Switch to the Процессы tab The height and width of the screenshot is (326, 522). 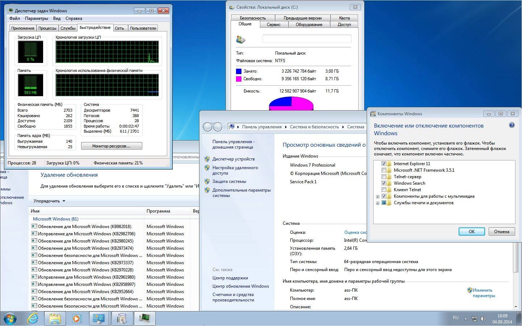click(47, 28)
